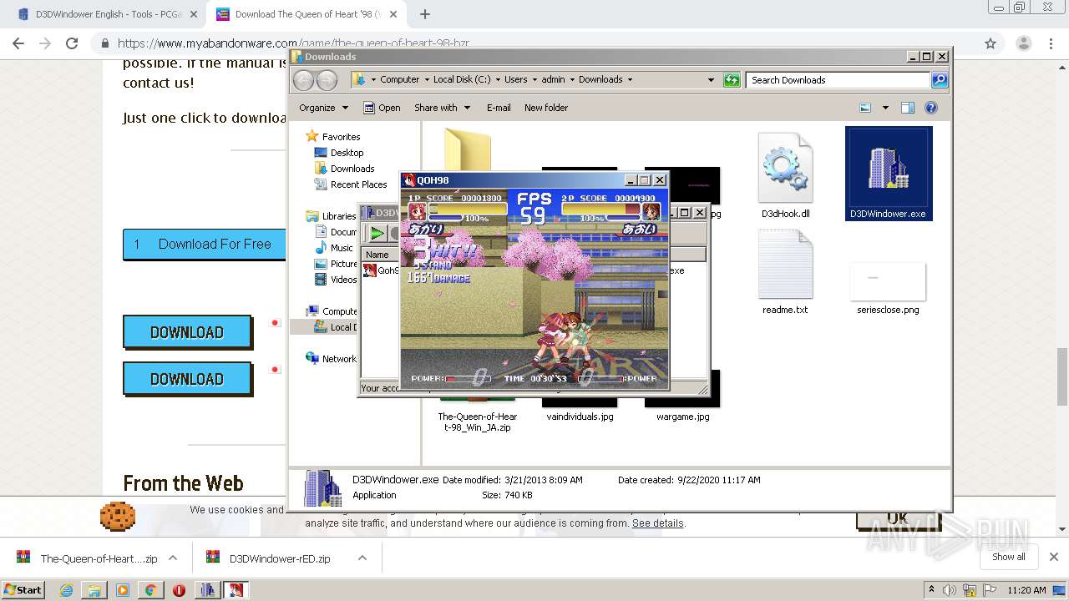Refresh the Downloads folder view
The height and width of the screenshot is (601, 1069).
pos(732,80)
